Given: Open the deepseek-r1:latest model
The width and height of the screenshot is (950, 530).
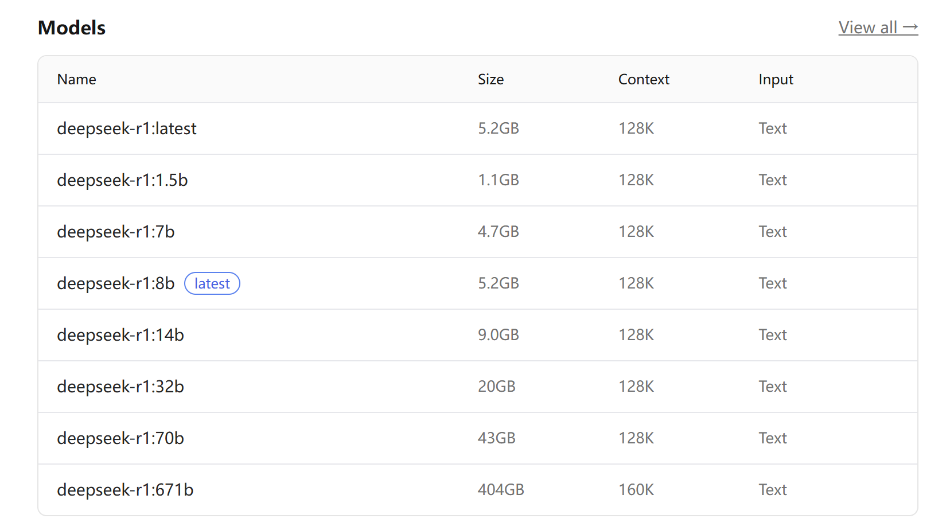Looking at the screenshot, I should click(126, 128).
